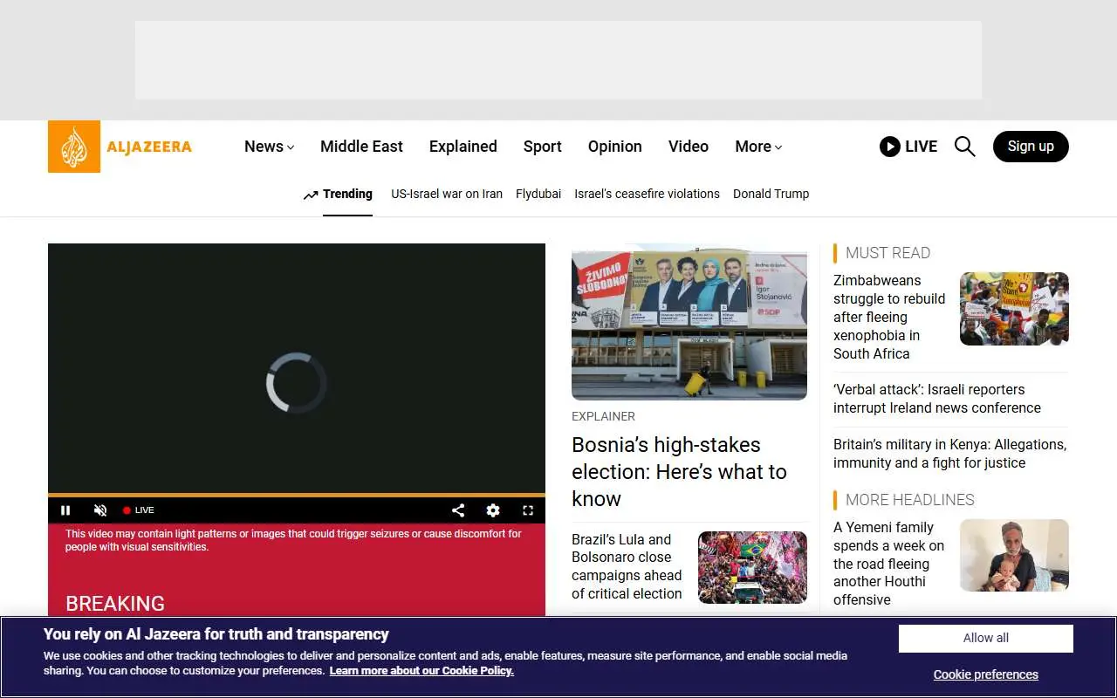Screen dimensions: 1117x698
Task: Click the Yemeni man with baby thumbnail
Action: pos(1014,556)
